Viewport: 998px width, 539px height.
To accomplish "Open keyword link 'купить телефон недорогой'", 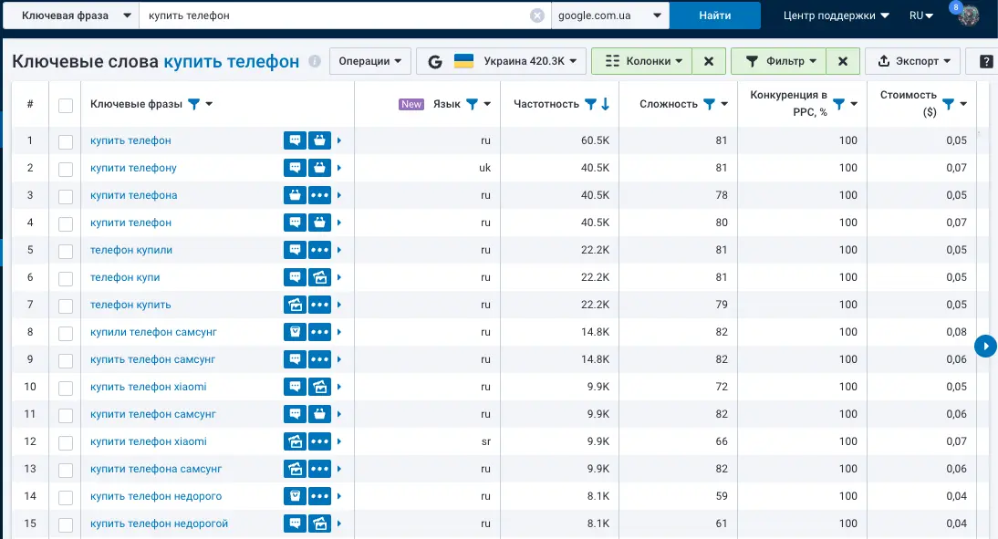I will click(159, 523).
